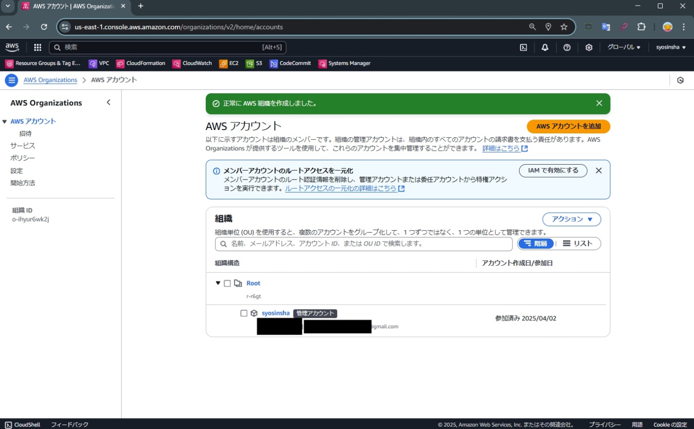Click AWS アカウントを追加 button
This screenshot has height=429, width=694.
568,126
